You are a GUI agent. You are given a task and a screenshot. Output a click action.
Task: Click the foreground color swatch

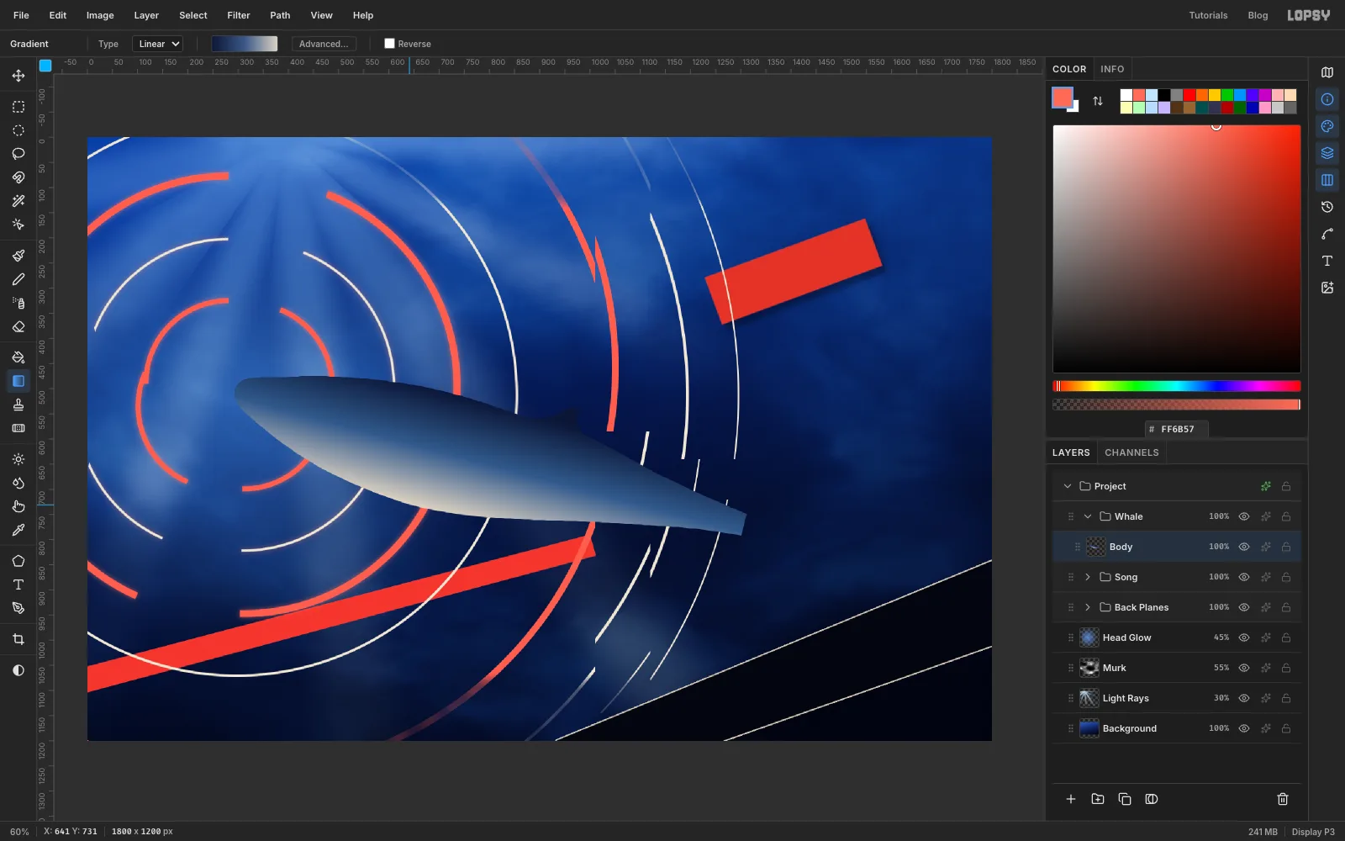coord(1063,98)
